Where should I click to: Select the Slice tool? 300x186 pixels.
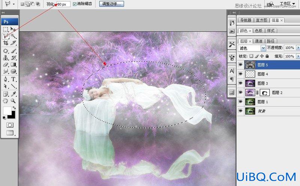coord(13,43)
